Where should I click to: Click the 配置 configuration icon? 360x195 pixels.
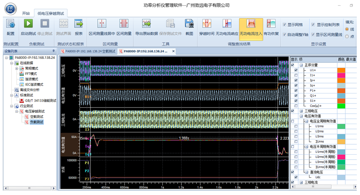[x=10, y=27]
